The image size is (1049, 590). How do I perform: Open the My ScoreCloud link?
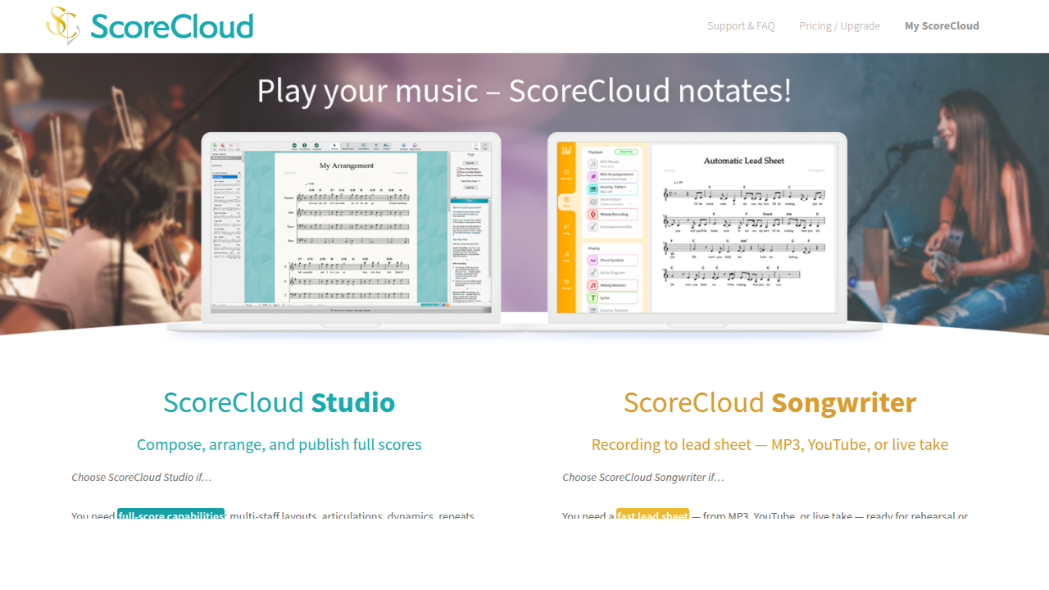[942, 26]
